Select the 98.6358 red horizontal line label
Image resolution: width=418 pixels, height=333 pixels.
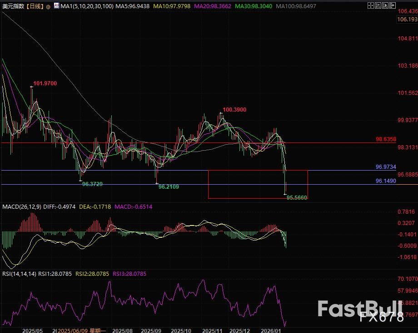[x=386, y=139]
